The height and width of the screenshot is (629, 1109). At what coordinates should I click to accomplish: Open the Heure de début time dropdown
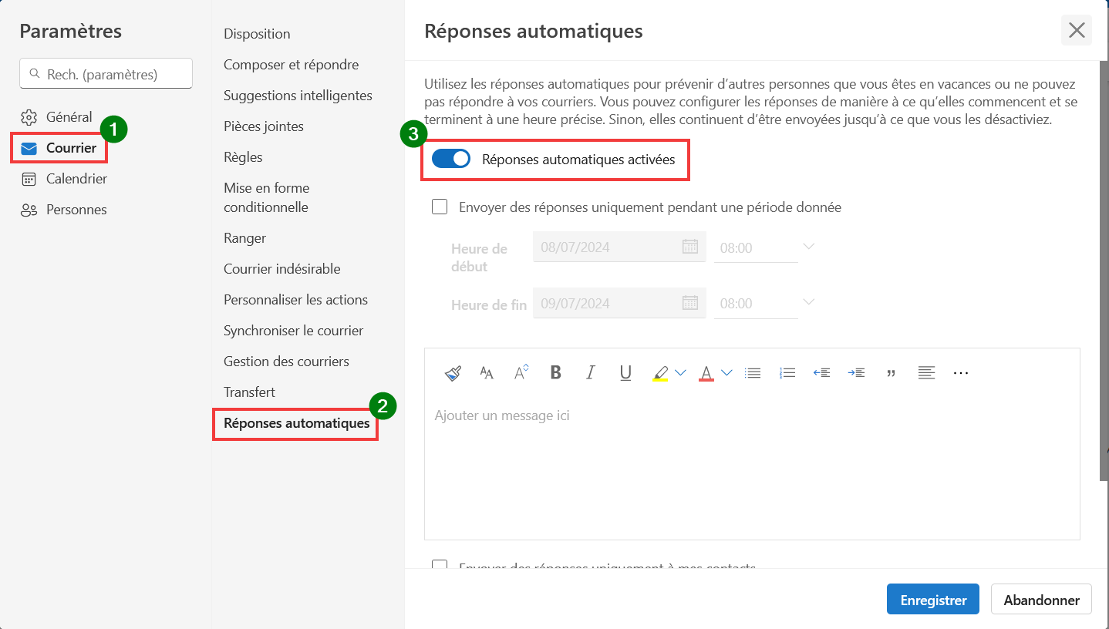click(808, 247)
